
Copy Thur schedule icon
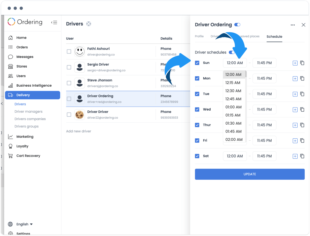click(x=302, y=125)
